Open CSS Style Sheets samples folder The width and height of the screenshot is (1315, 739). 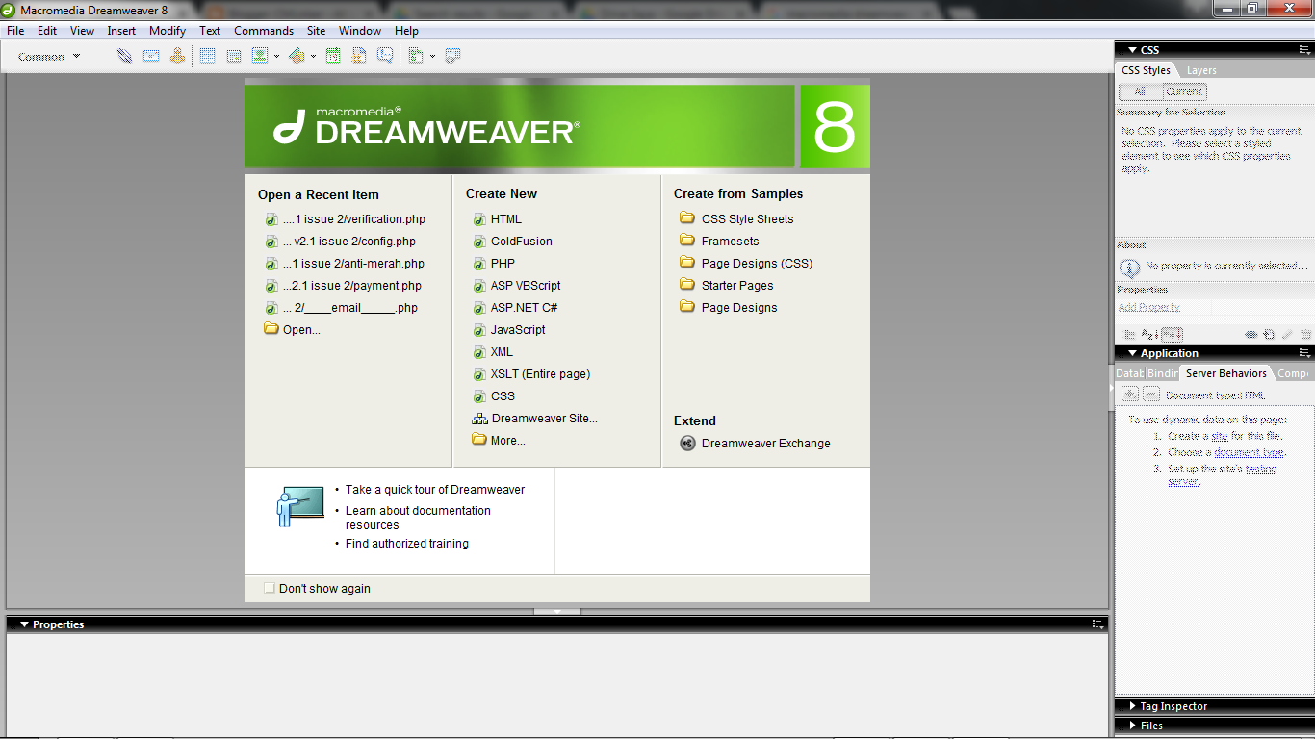point(748,219)
